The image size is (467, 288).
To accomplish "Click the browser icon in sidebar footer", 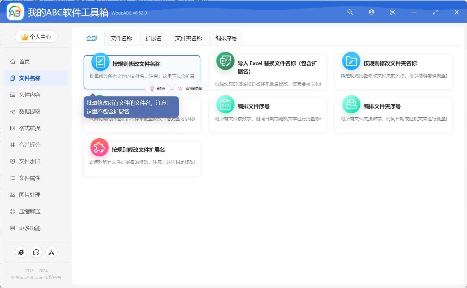I will [21, 252].
